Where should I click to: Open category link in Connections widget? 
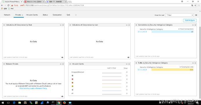(142, 32)
